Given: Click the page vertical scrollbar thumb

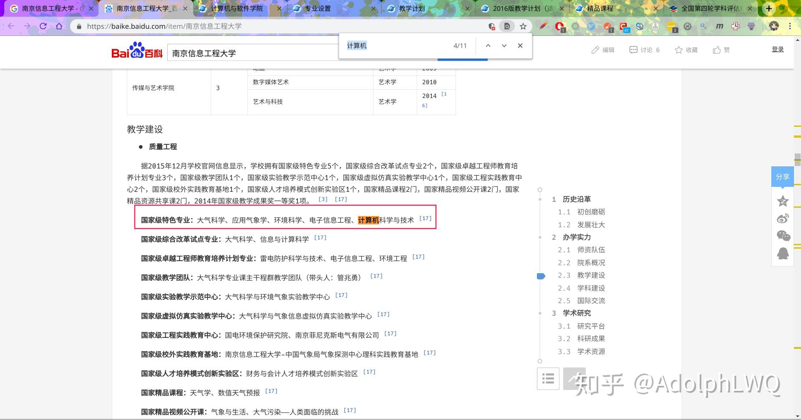Looking at the screenshot, I should click(x=797, y=160).
